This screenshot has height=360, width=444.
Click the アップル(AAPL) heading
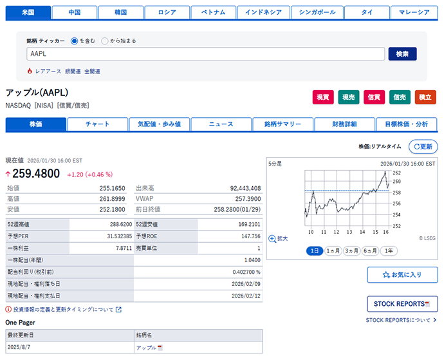click(37, 93)
